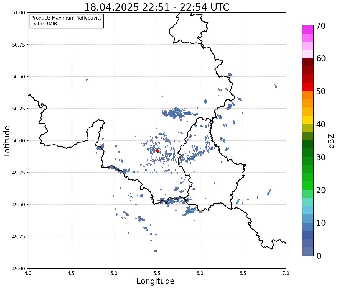Screen dimensions: 338x288
Task: Click the latitude tick label 49.00
Action: click(19, 268)
